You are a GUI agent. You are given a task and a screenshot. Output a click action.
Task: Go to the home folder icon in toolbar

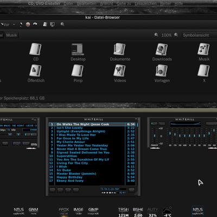point(45,24)
